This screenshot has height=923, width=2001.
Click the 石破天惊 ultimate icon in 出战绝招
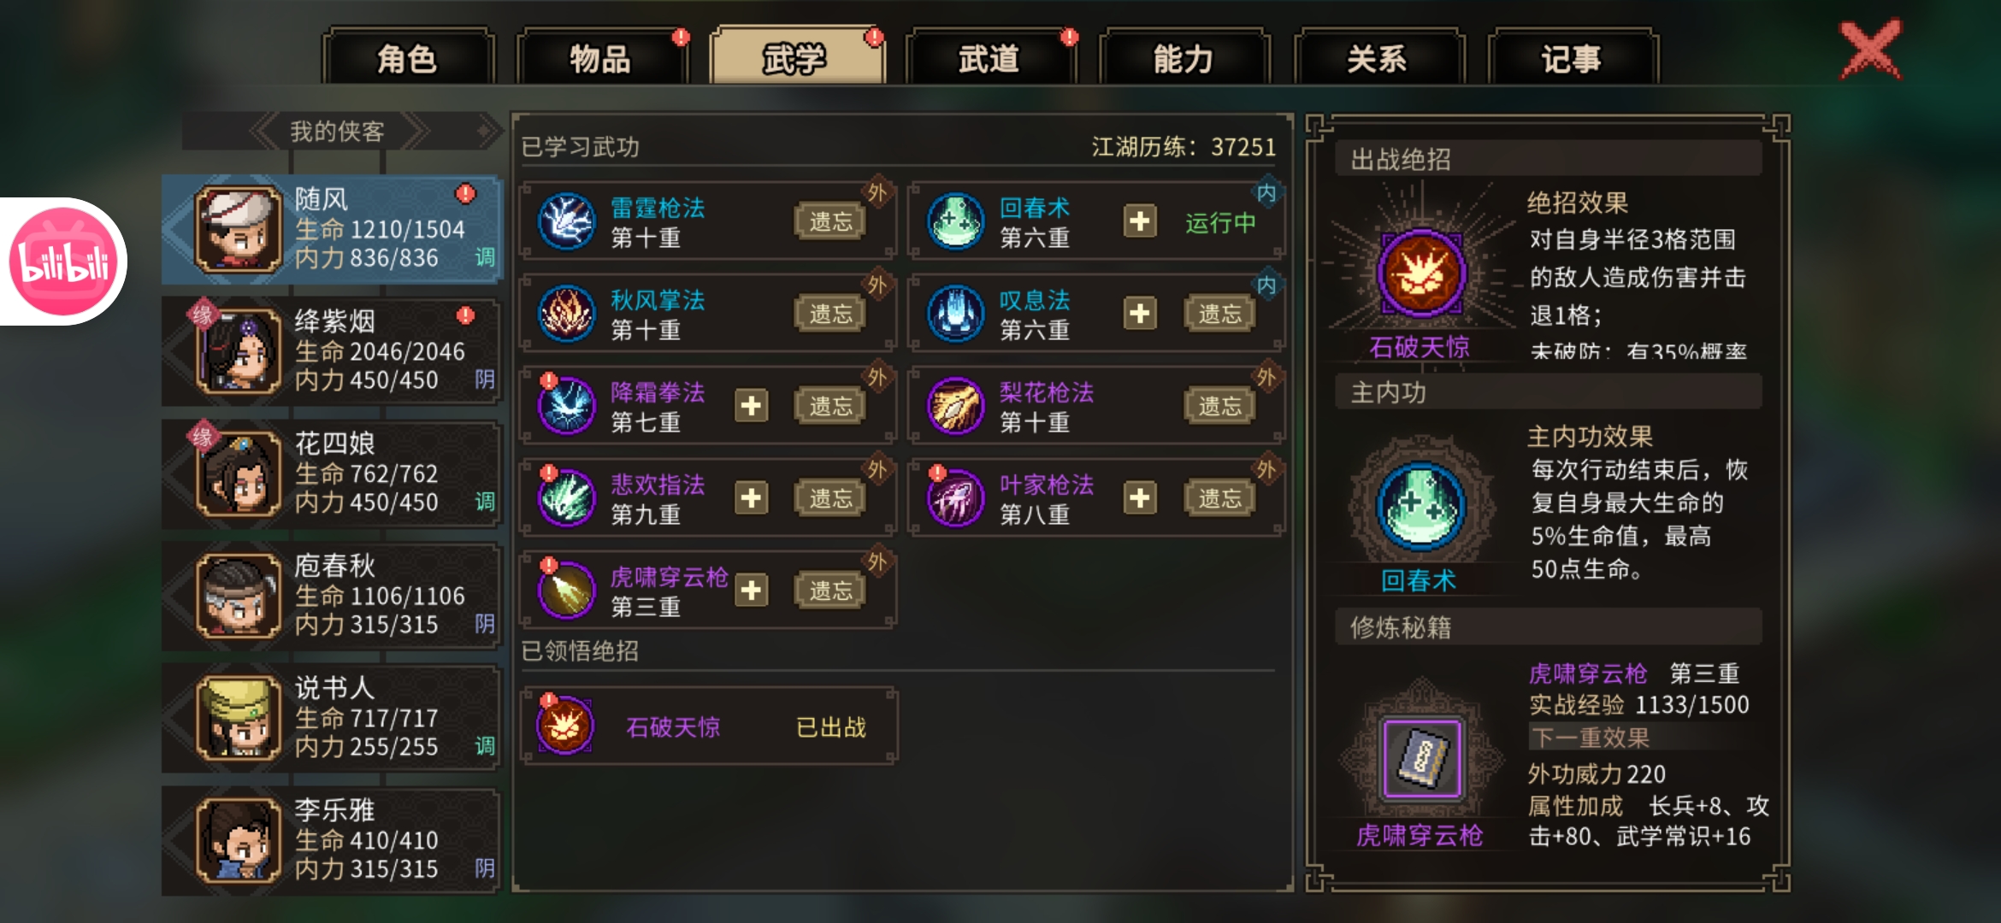coord(1421,273)
